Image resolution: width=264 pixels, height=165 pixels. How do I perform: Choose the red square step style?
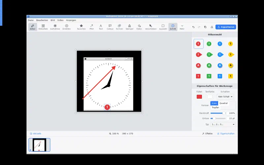pyautogui.click(x=198, y=76)
